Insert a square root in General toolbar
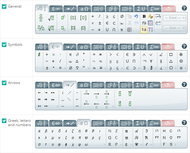 [x=51, y=19]
